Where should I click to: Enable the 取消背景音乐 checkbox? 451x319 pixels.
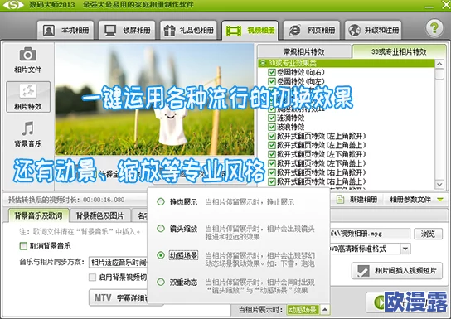pos(23,246)
